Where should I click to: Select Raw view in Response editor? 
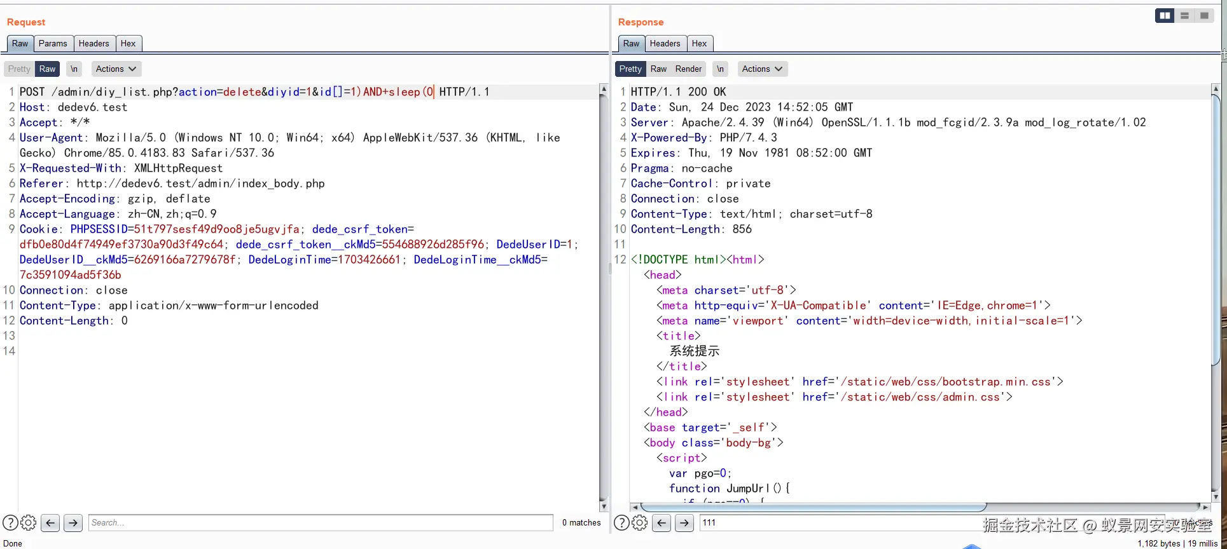[x=659, y=69]
